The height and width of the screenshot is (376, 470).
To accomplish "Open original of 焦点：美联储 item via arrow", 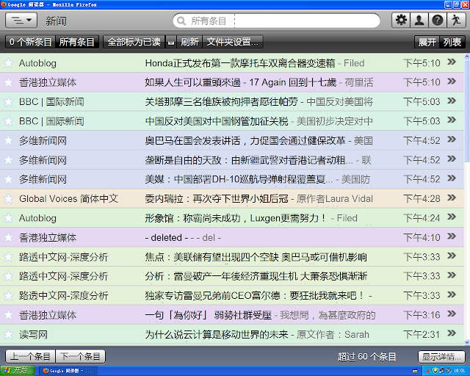I will click(x=452, y=256).
